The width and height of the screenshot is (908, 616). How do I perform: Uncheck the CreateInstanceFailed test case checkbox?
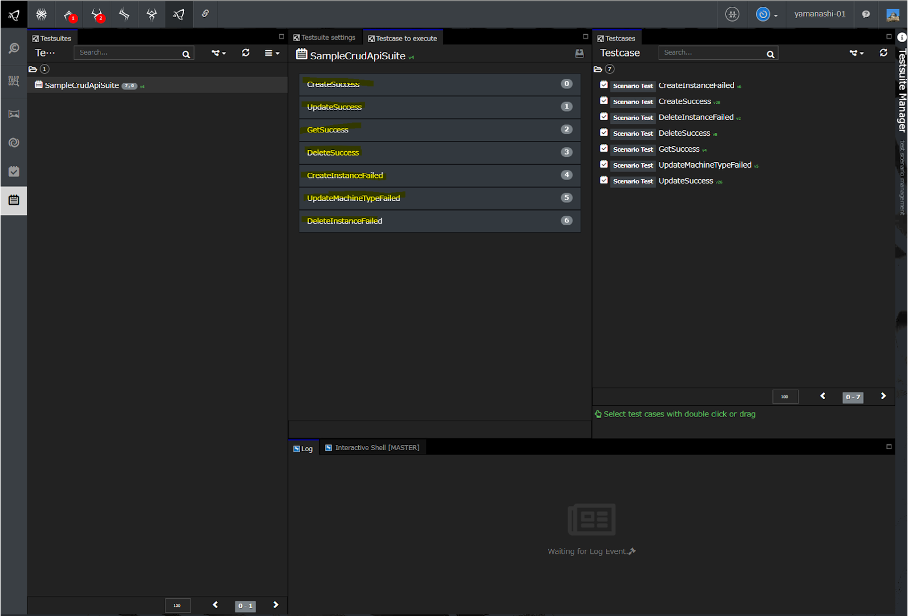pos(603,85)
